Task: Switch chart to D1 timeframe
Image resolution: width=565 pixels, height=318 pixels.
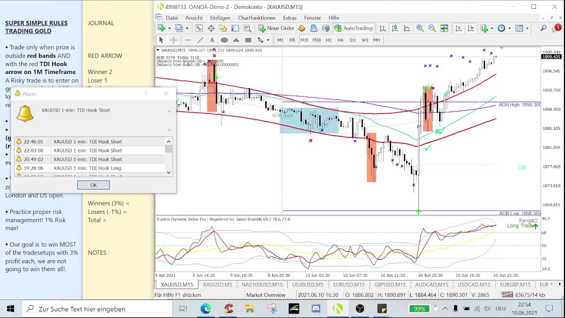Action: 352,40
